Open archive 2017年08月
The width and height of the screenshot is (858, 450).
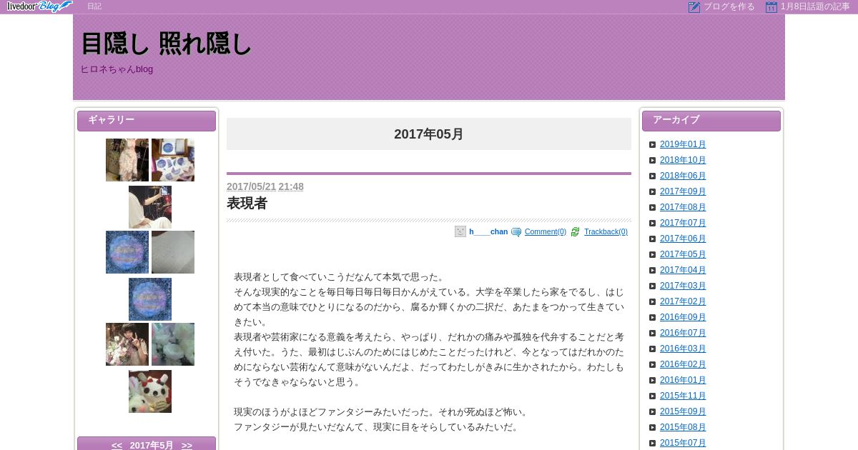point(683,207)
